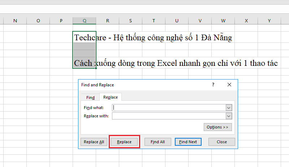This screenshot has height=167, width=289.
Task: Click the Find Next button
Action: pyautogui.click(x=188, y=142)
